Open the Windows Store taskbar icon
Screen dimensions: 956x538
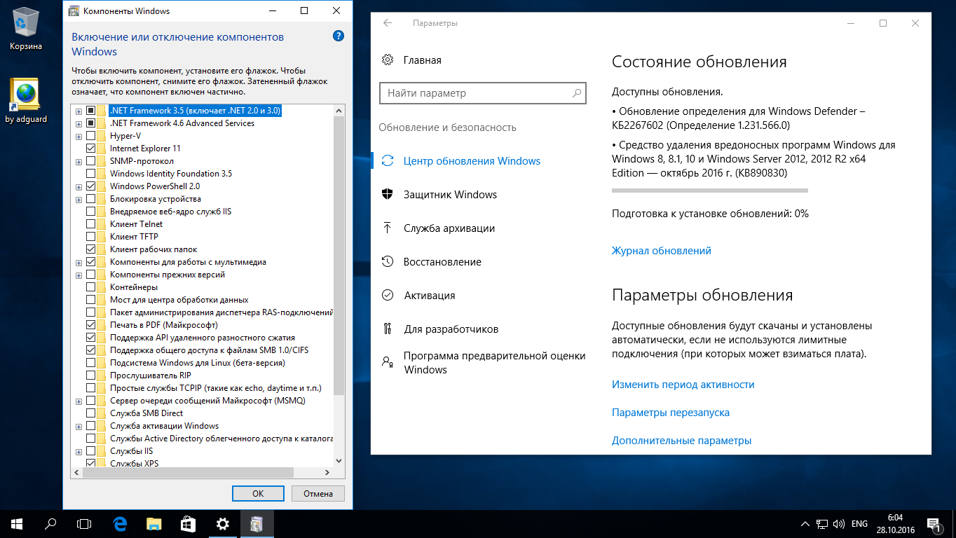pyautogui.click(x=189, y=524)
